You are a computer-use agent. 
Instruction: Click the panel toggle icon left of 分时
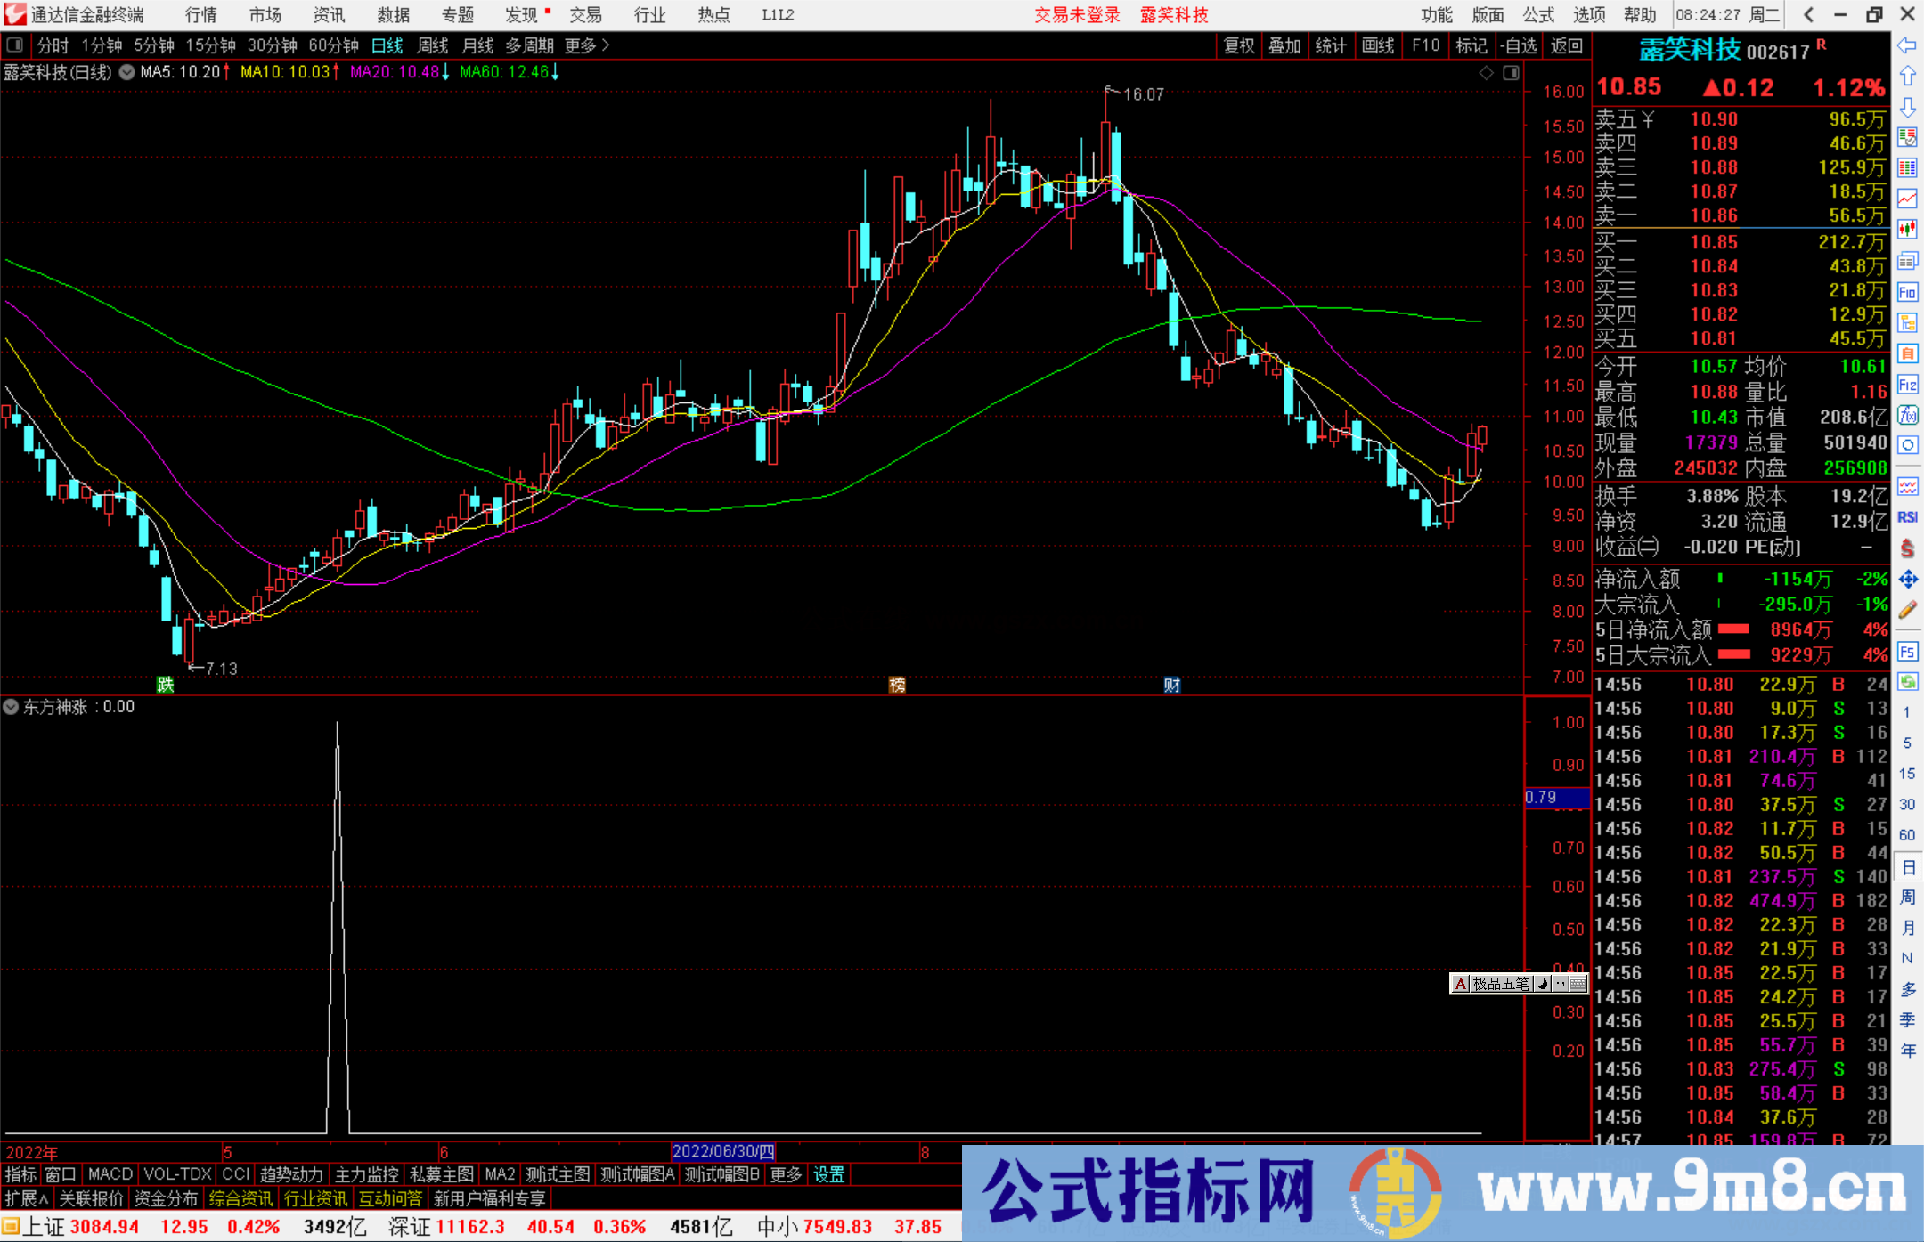tap(14, 45)
